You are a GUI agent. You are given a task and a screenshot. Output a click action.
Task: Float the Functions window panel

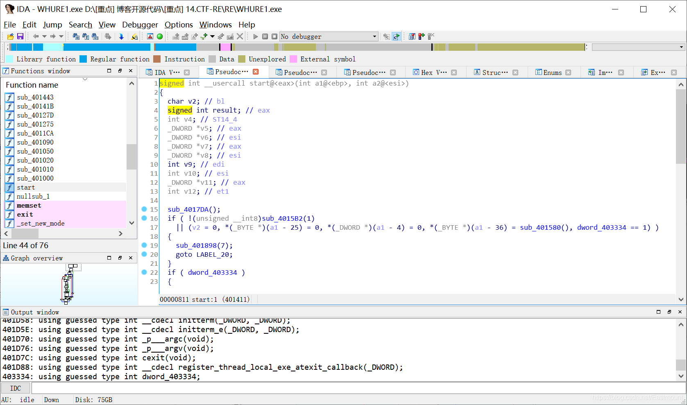pos(120,71)
